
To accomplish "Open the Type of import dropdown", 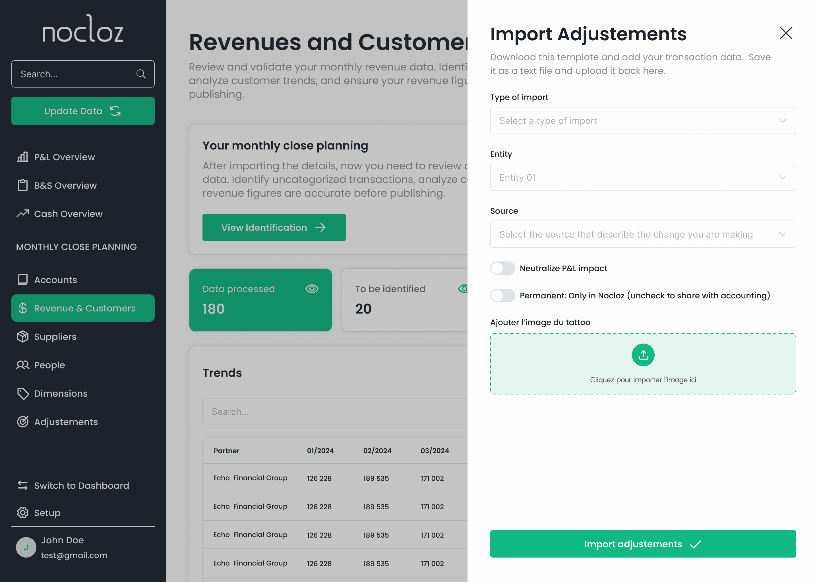I will (643, 121).
